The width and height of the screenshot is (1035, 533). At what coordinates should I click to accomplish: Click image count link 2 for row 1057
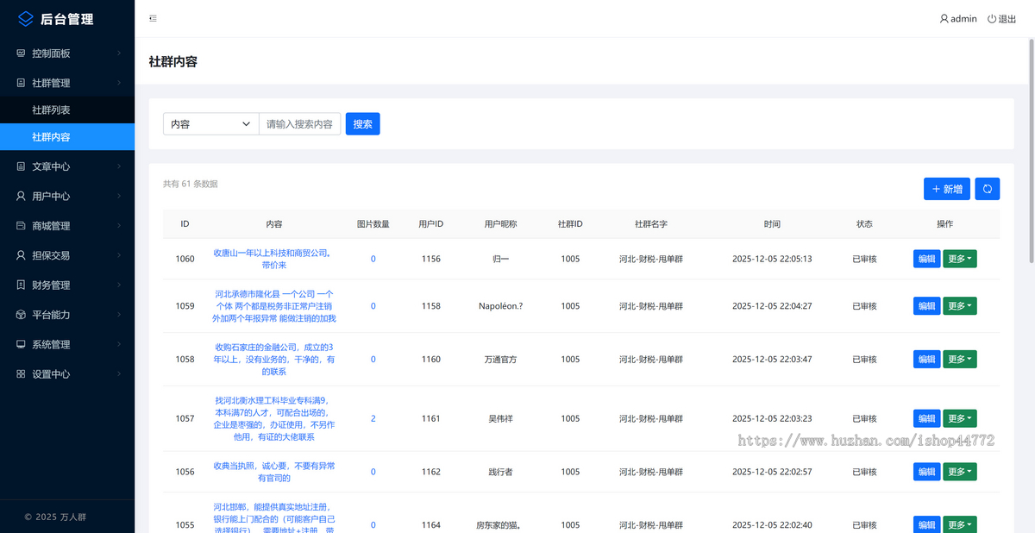(373, 418)
